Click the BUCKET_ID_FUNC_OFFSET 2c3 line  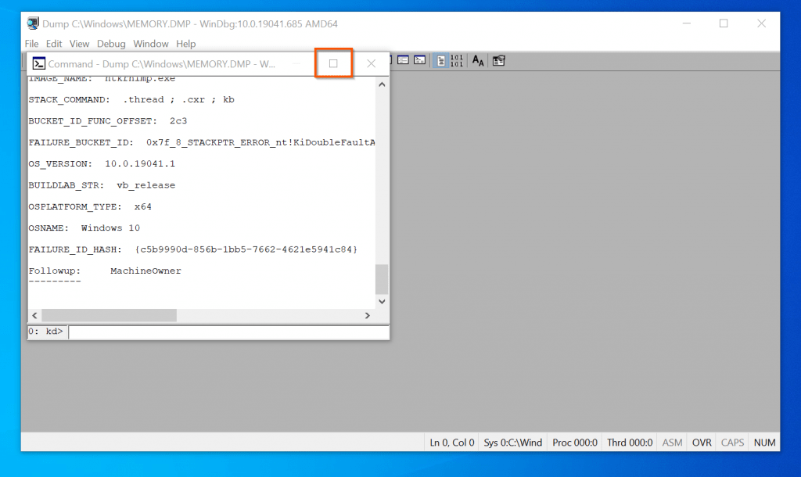point(108,121)
